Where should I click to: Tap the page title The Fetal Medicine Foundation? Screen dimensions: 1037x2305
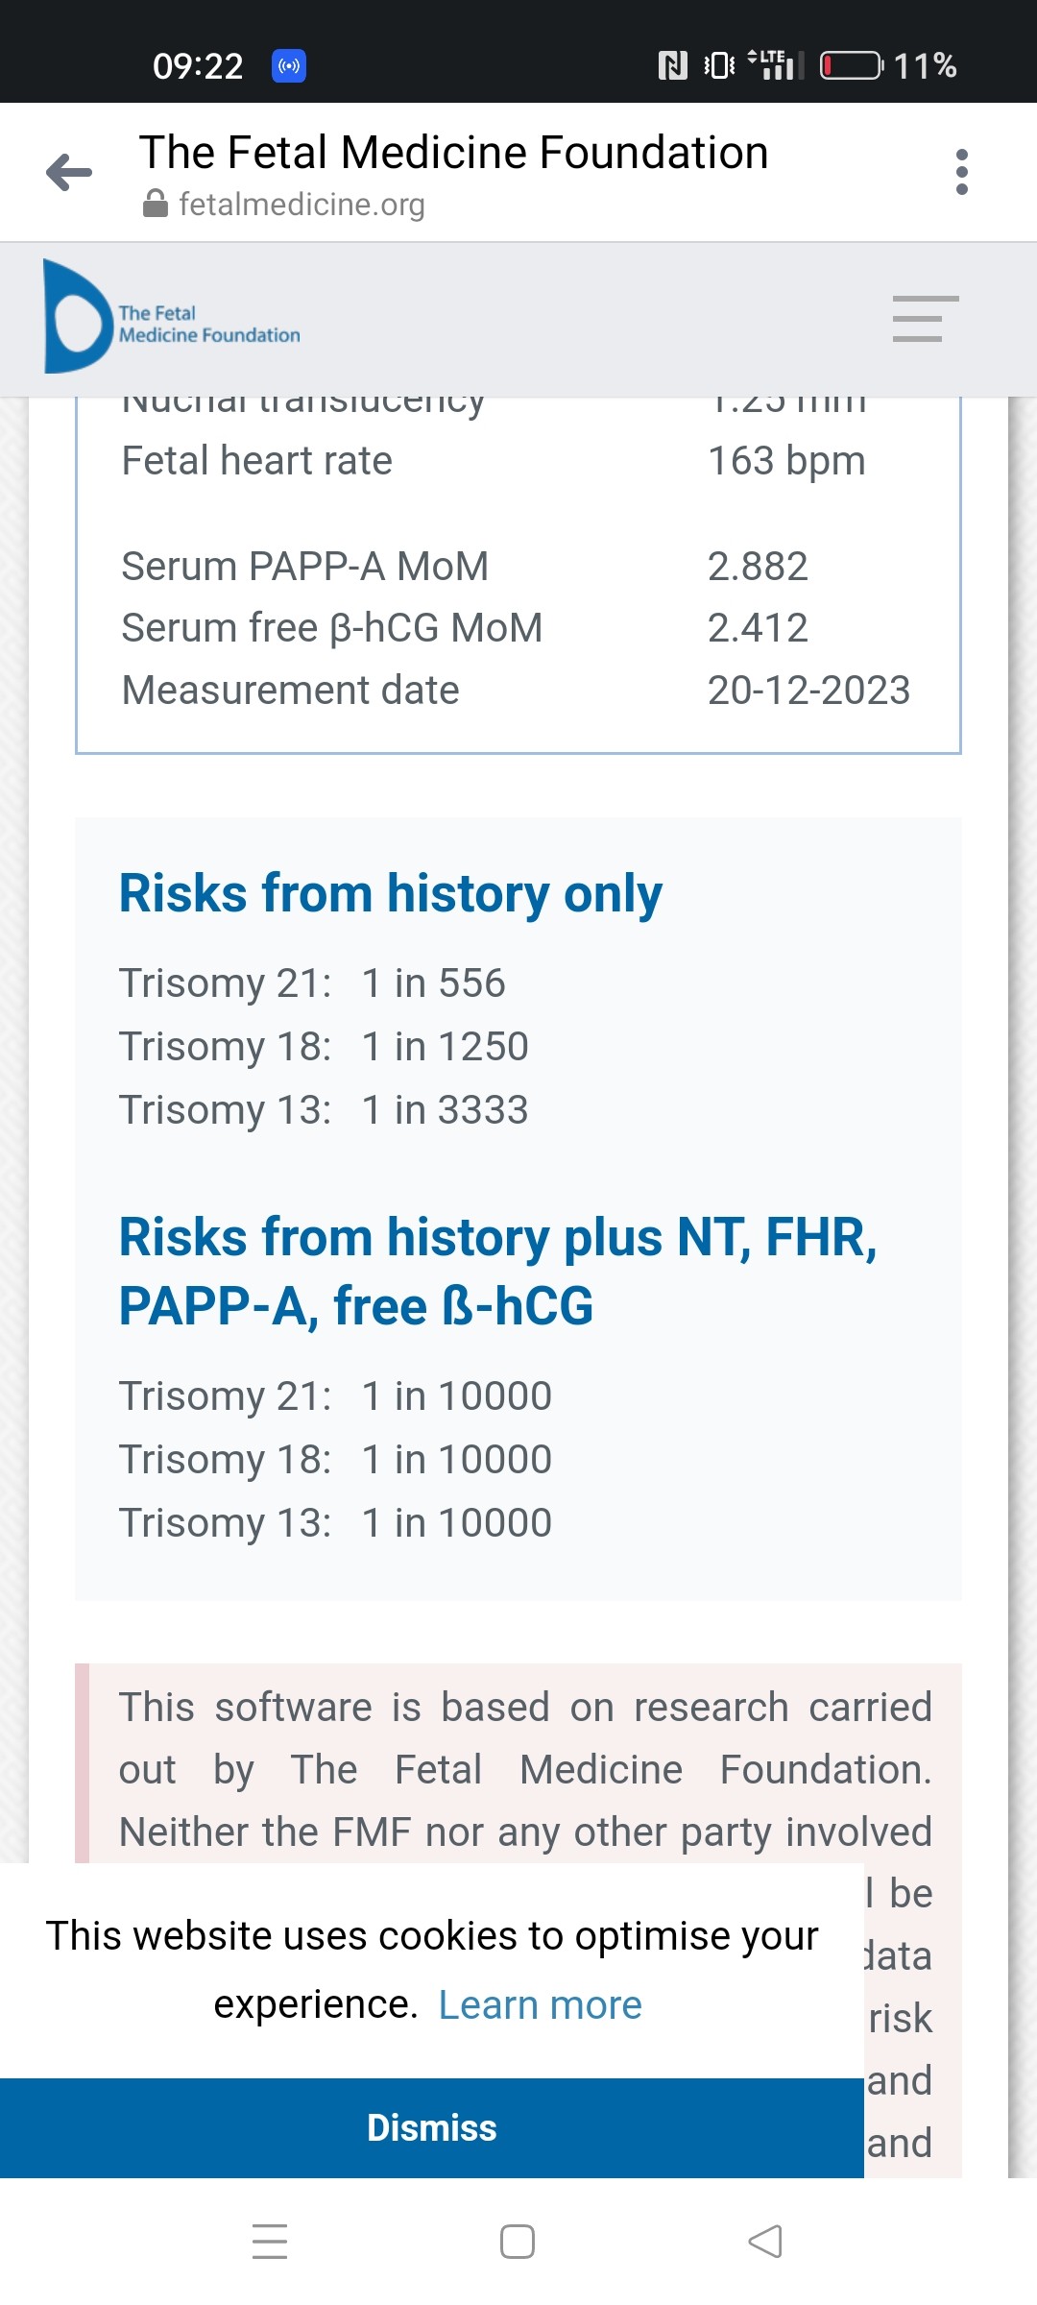[x=453, y=153]
